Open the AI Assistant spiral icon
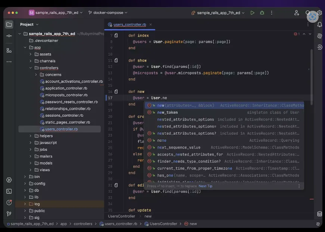 click(x=320, y=36)
